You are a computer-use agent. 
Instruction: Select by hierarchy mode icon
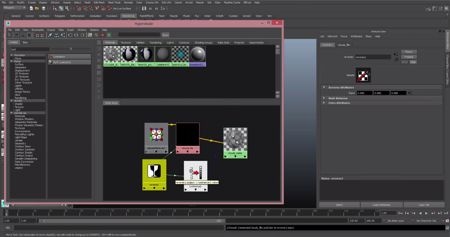point(55,8)
